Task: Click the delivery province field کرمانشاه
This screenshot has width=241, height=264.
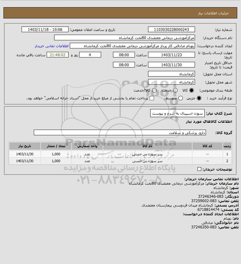Action: [x=171, y=74]
